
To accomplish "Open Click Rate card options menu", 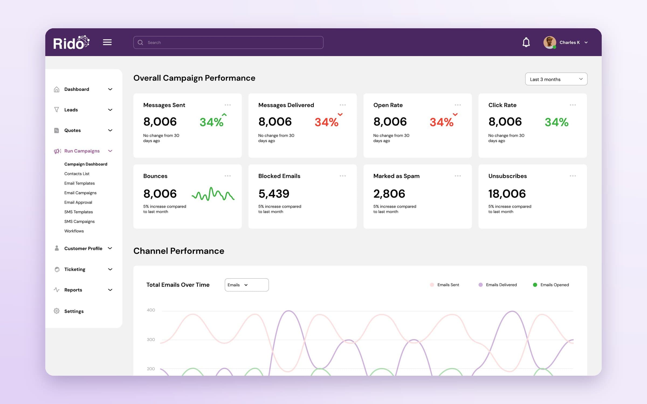I will tap(573, 105).
